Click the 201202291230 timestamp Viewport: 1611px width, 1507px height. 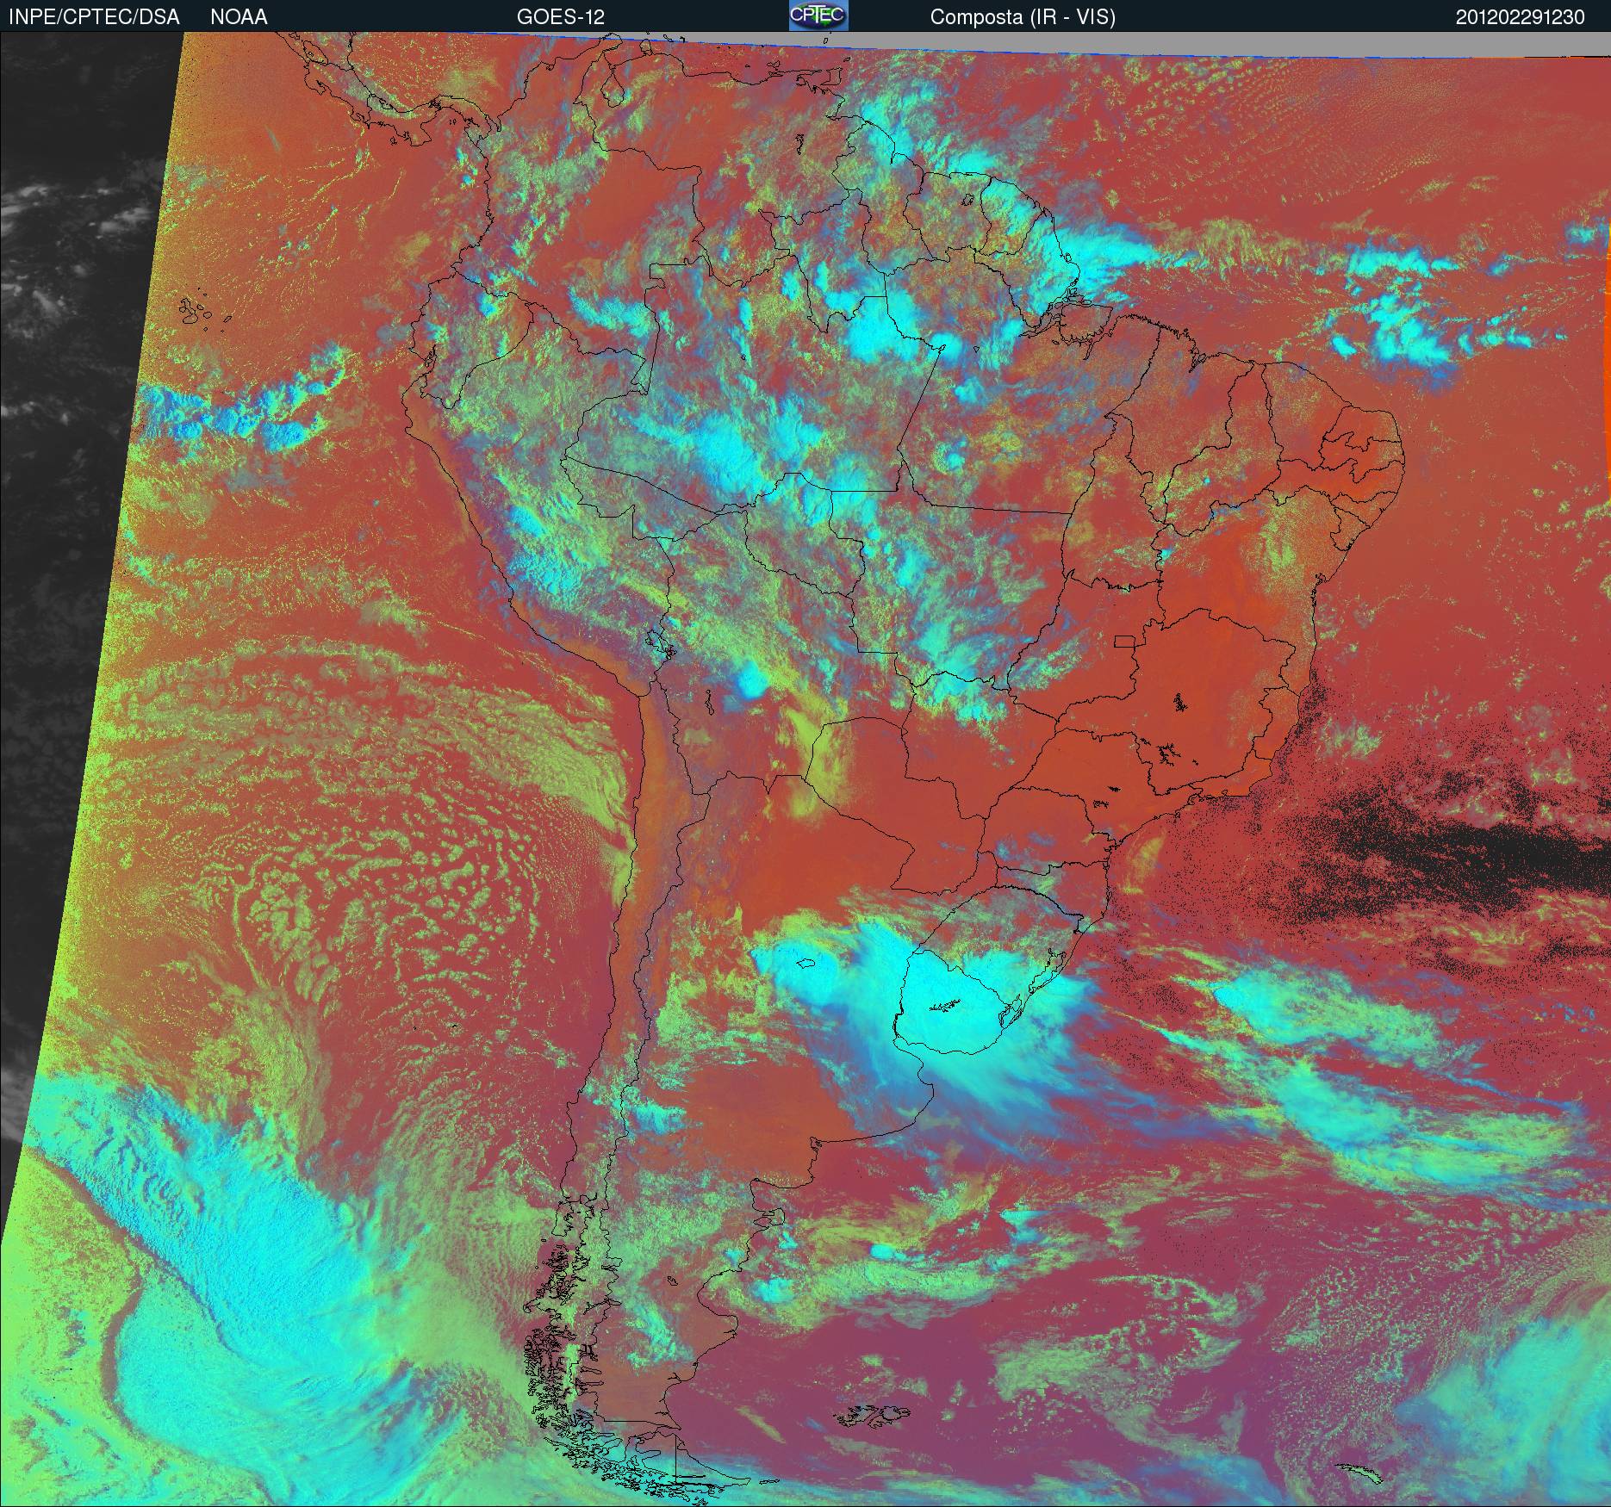point(1521,17)
